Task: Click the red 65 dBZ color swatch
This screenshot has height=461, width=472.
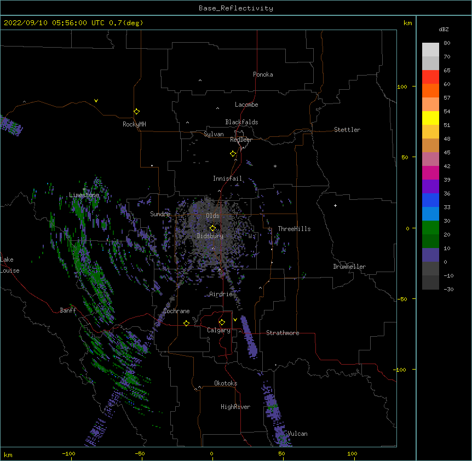Action: coord(430,77)
